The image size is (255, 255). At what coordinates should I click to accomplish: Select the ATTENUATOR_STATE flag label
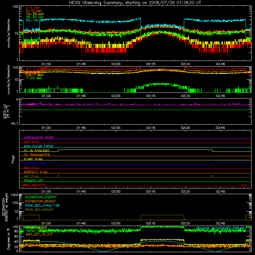pos(39,138)
